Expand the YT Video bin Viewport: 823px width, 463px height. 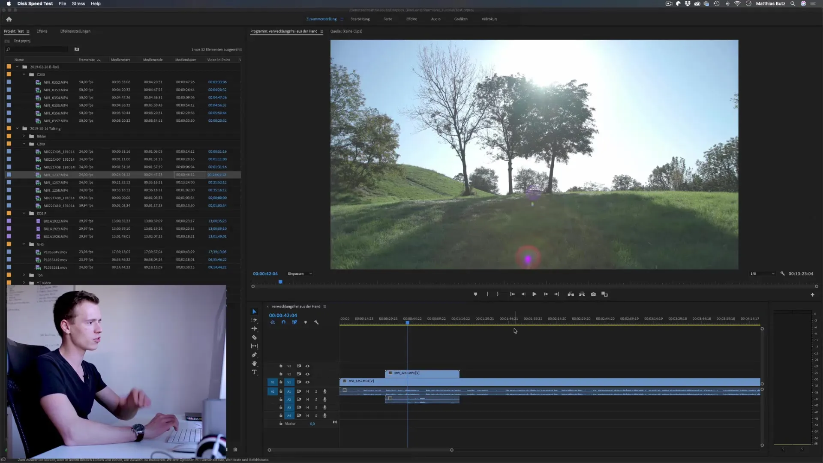pyautogui.click(x=24, y=283)
